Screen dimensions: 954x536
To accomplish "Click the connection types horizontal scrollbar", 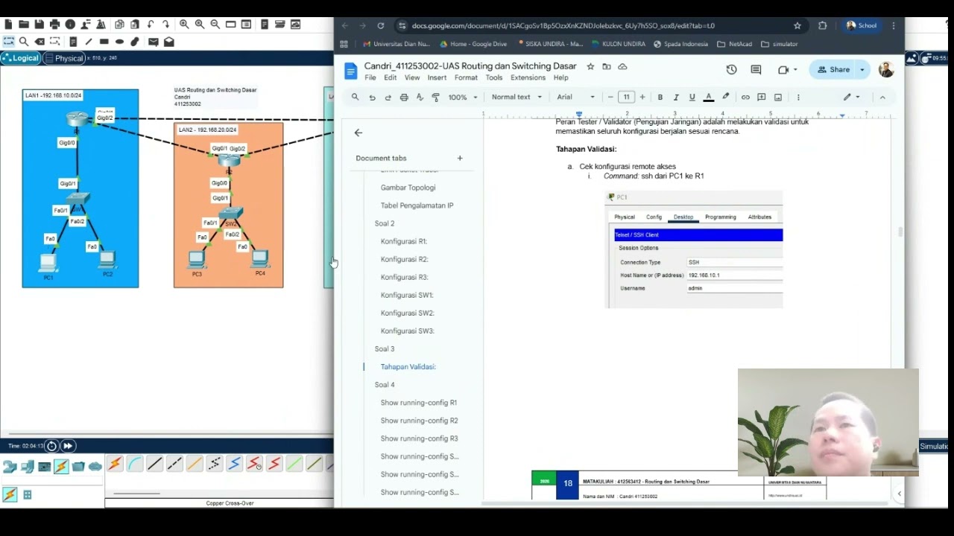I will pyautogui.click(x=136, y=493).
